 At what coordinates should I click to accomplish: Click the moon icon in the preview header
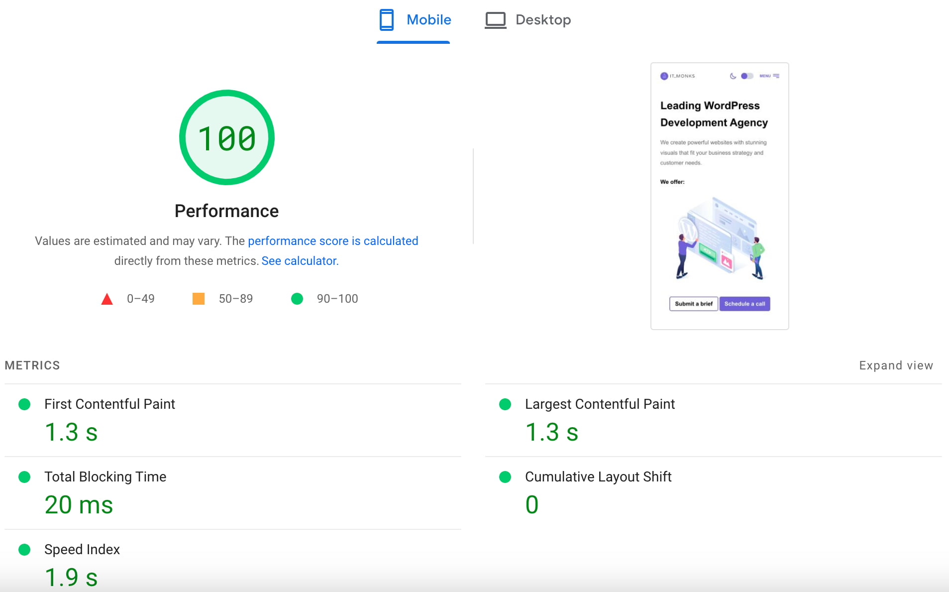coord(732,76)
